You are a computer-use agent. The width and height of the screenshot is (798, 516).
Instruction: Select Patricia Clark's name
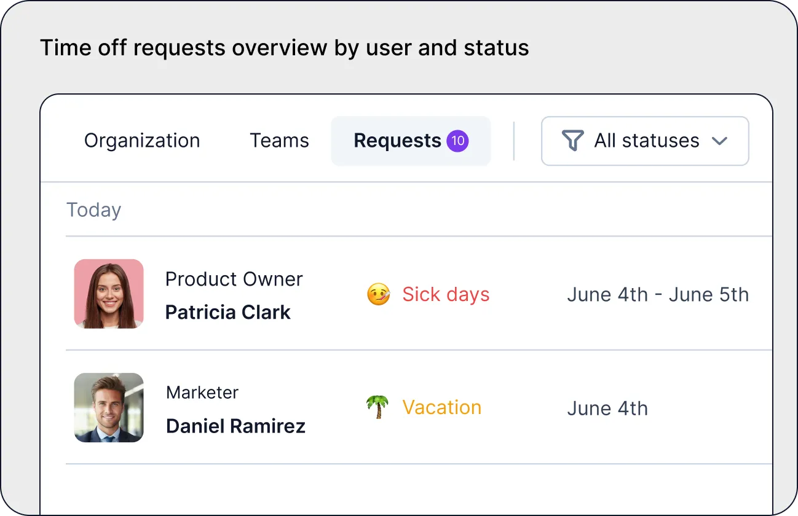pos(227,312)
